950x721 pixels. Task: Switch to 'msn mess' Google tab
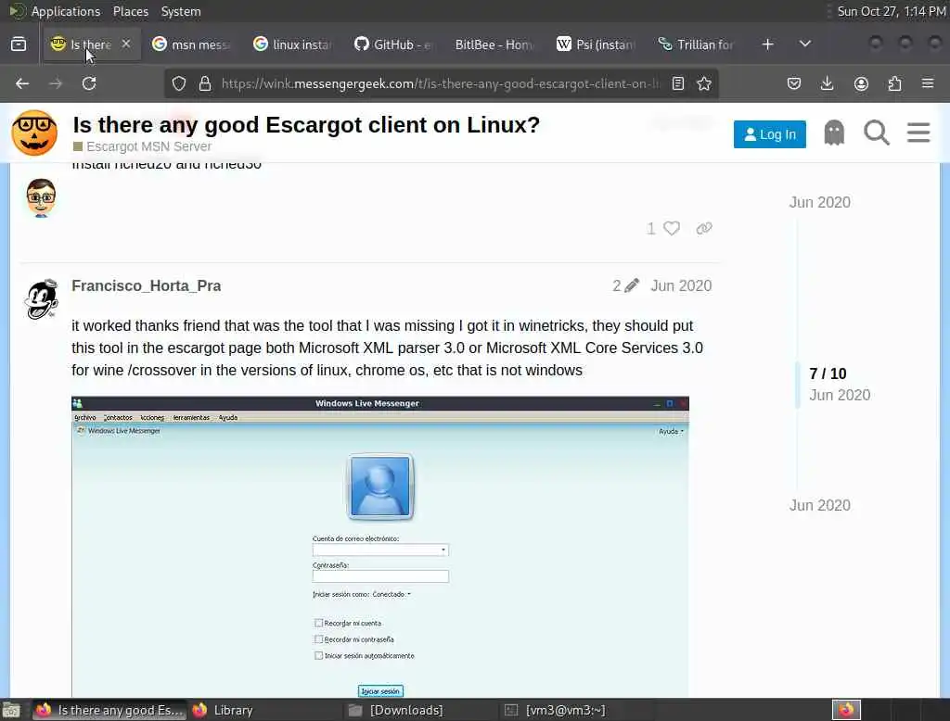click(191, 44)
